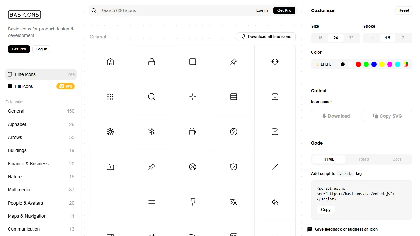This screenshot has width=420, height=236.
Task: Click the Get Pro button in the header
Action: click(284, 10)
